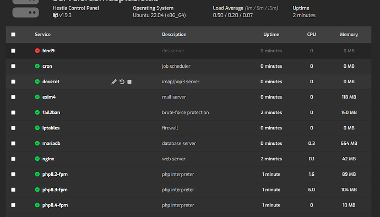Screen dimensions: 380x217
Task: Click the 'mail server' description
Action: [x=174, y=97]
